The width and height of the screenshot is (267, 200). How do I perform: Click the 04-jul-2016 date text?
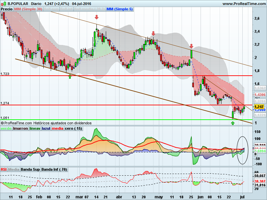pos(81,4)
